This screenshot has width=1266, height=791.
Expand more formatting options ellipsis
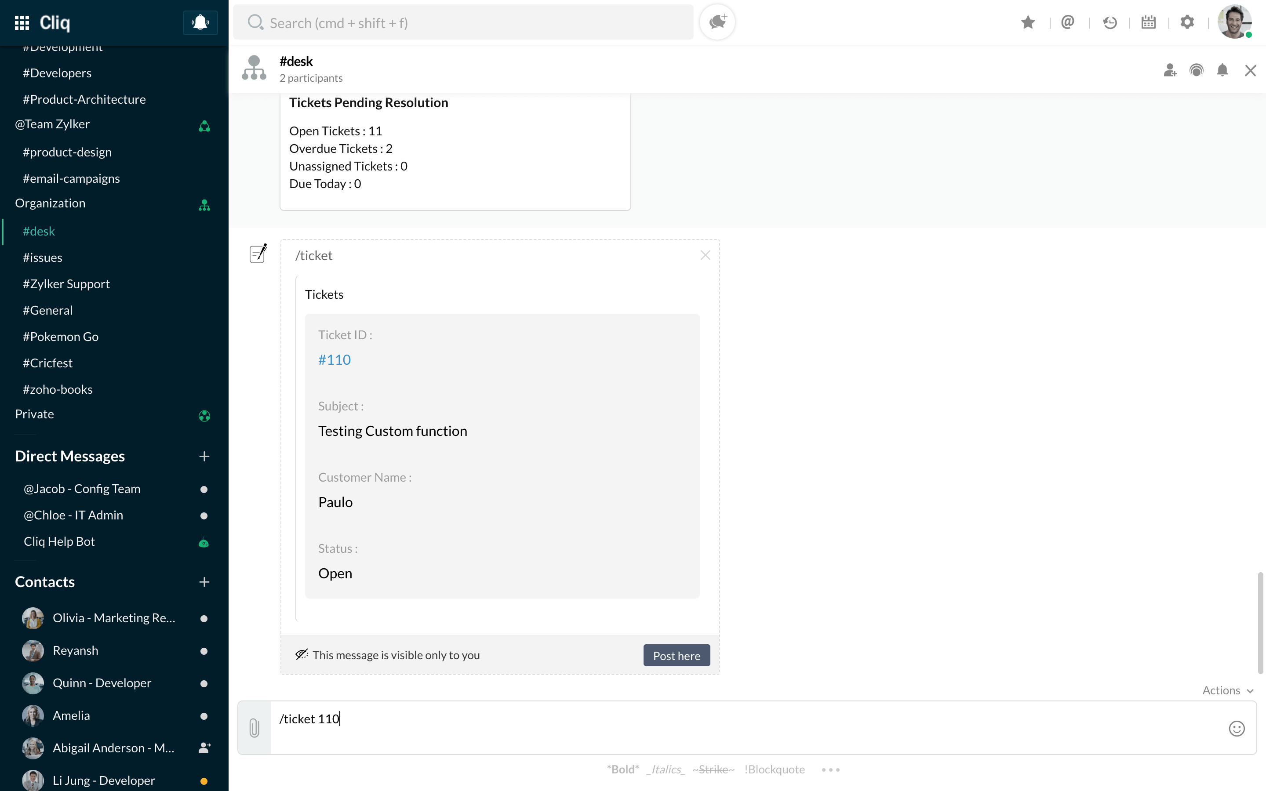point(830,769)
